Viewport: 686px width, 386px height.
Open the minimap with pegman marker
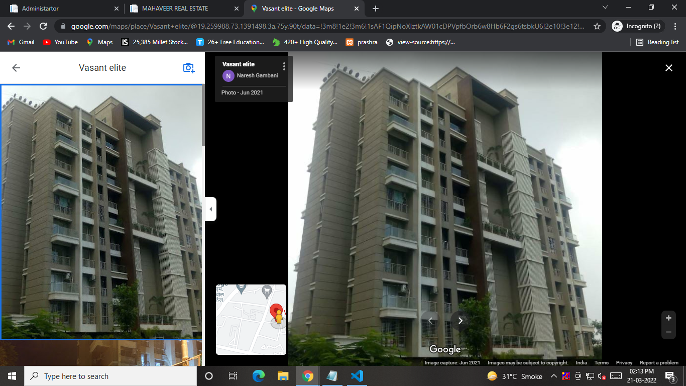pos(251,319)
